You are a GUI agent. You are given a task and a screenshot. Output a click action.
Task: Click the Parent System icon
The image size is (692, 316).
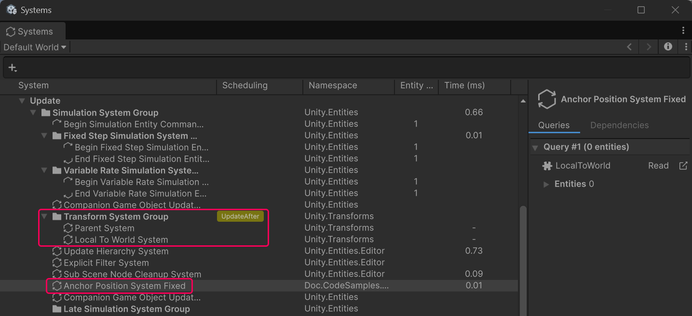coord(68,228)
